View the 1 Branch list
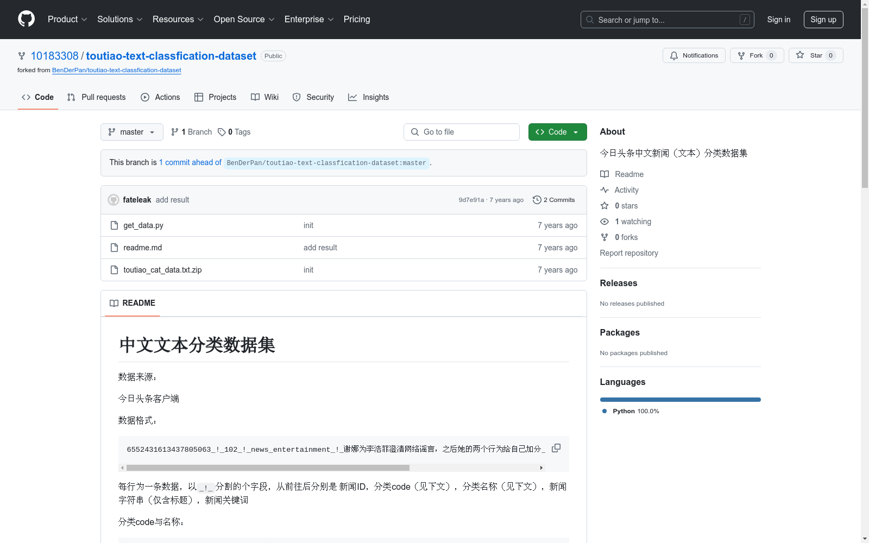The width and height of the screenshot is (869, 543). coord(191,132)
